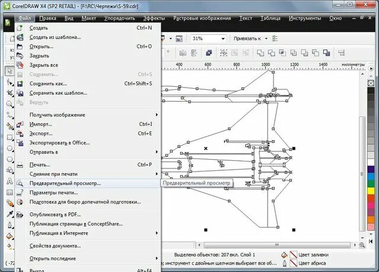Open the Эффекты menu
This screenshot has height=272, width=379.
(154, 18)
